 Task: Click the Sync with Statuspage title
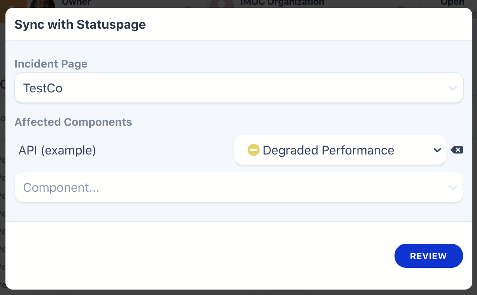click(x=80, y=24)
